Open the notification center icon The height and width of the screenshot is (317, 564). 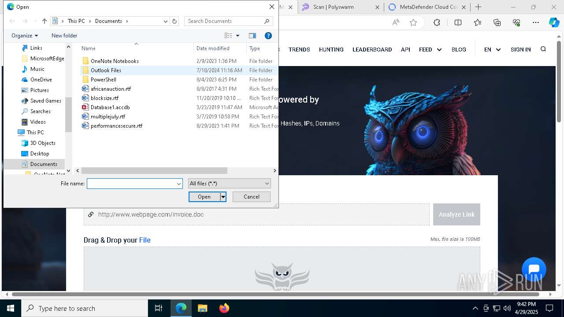pos(549,308)
